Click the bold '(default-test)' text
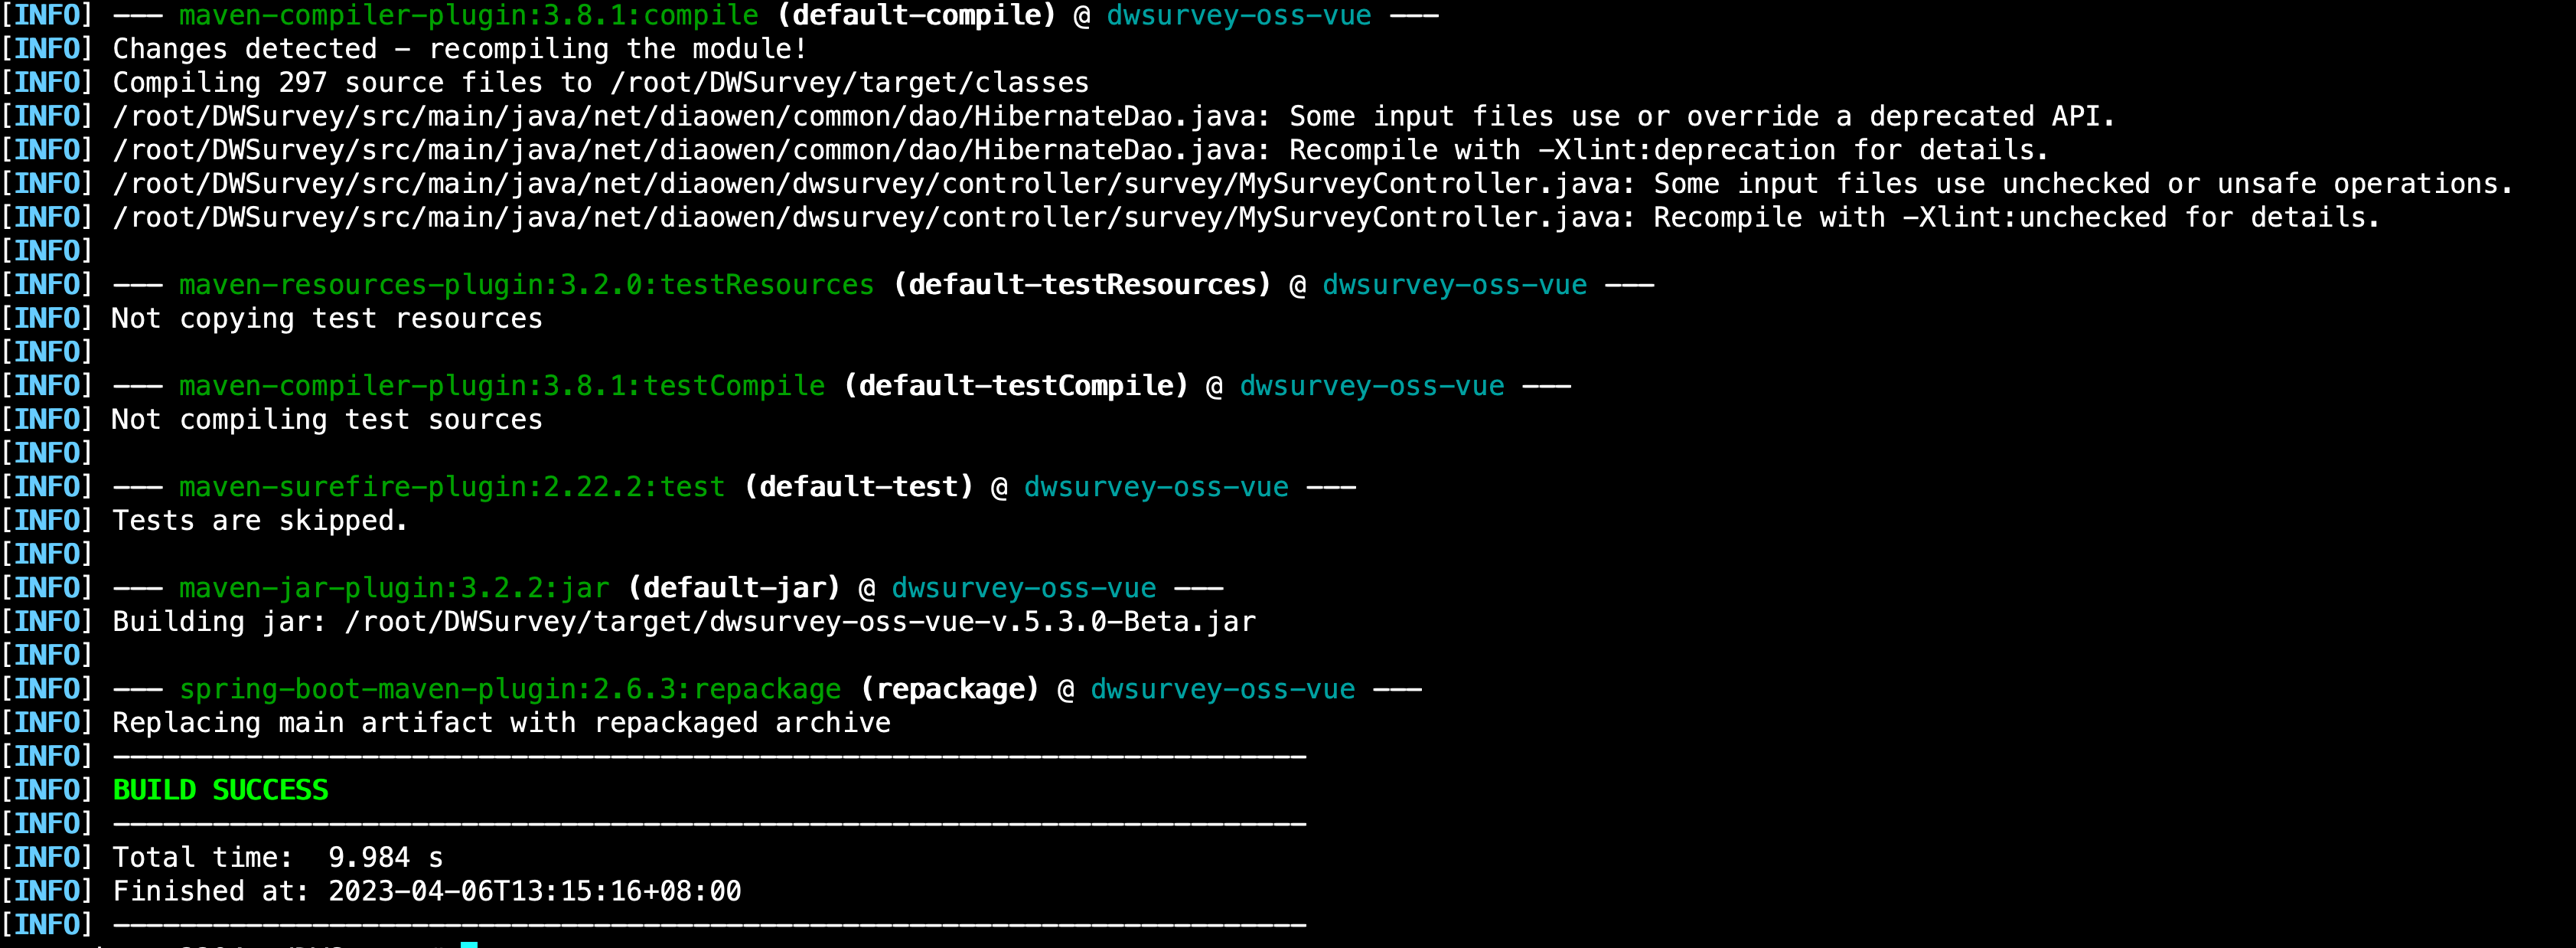Screen dimensions: 2576x948 [859, 486]
